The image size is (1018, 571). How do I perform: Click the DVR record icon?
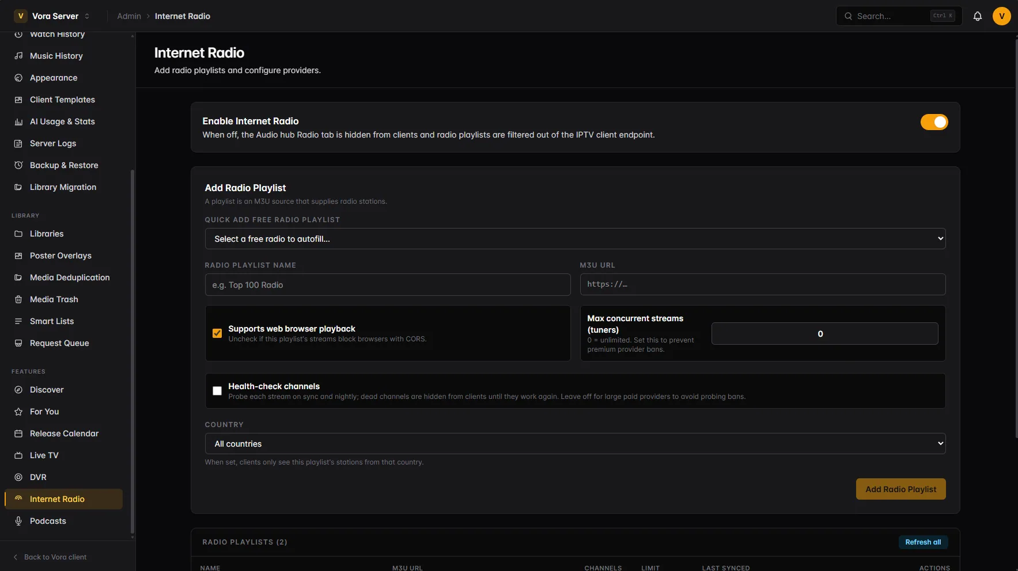click(x=18, y=477)
